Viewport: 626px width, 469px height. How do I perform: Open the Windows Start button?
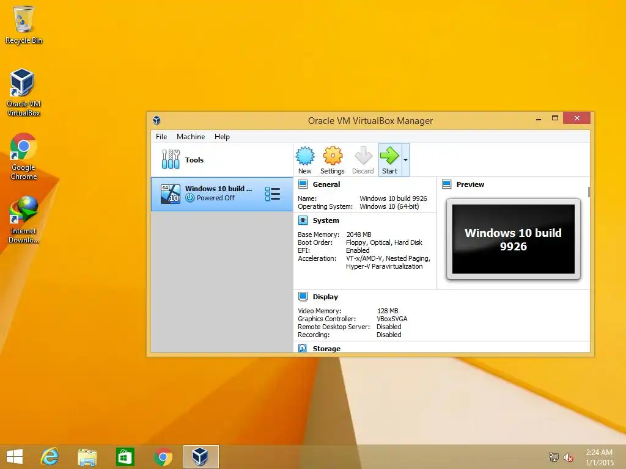pos(15,457)
